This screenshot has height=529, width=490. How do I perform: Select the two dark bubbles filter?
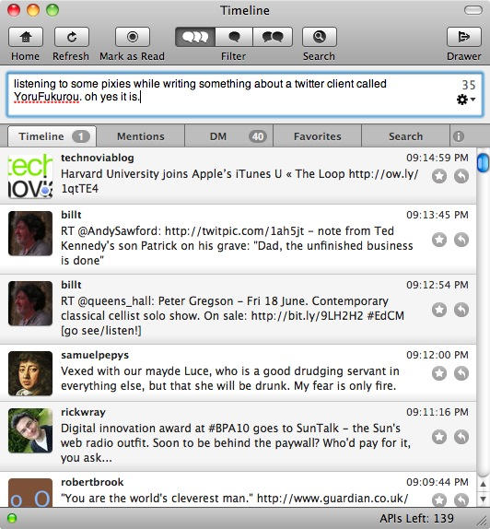tap(273, 37)
